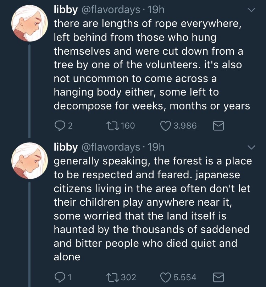Reply to the tweet with 1 reply
The width and height of the screenshot is (266, 287).
(60, 277)
